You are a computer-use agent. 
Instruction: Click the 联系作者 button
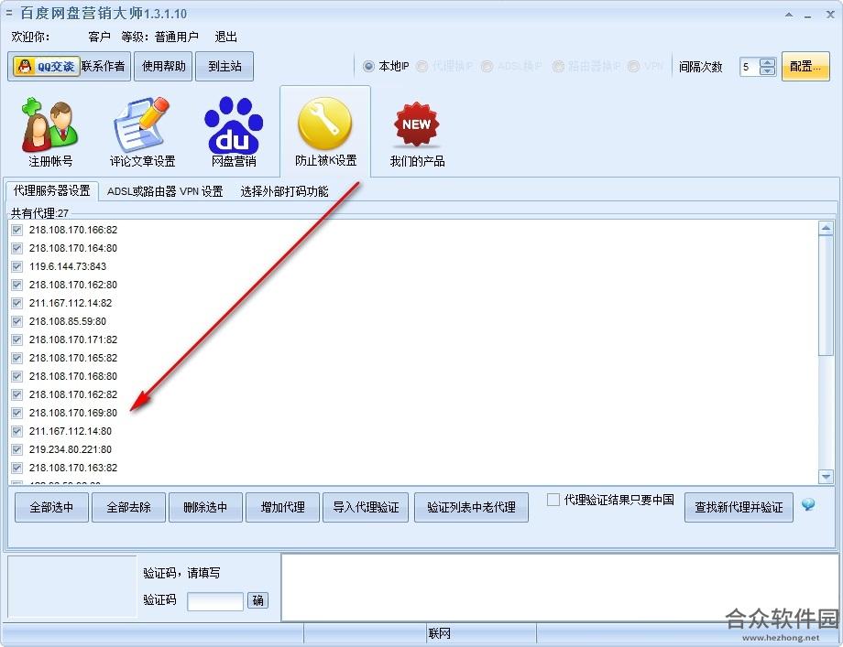(x=104, y=67)
